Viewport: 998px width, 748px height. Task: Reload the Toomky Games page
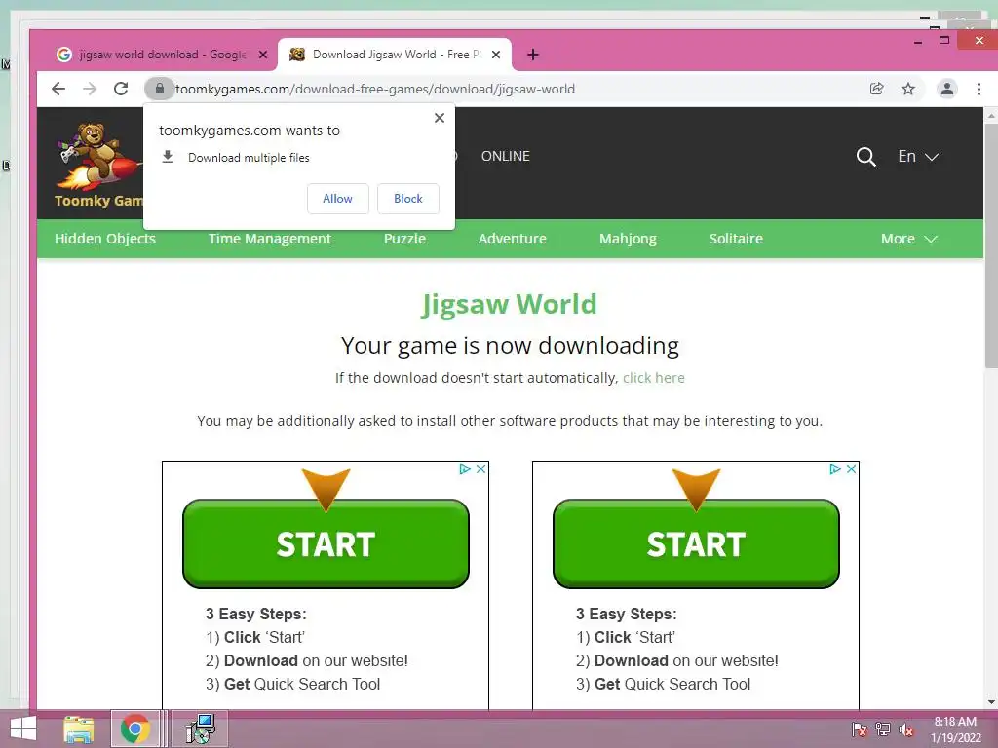(x=121, y=89)
